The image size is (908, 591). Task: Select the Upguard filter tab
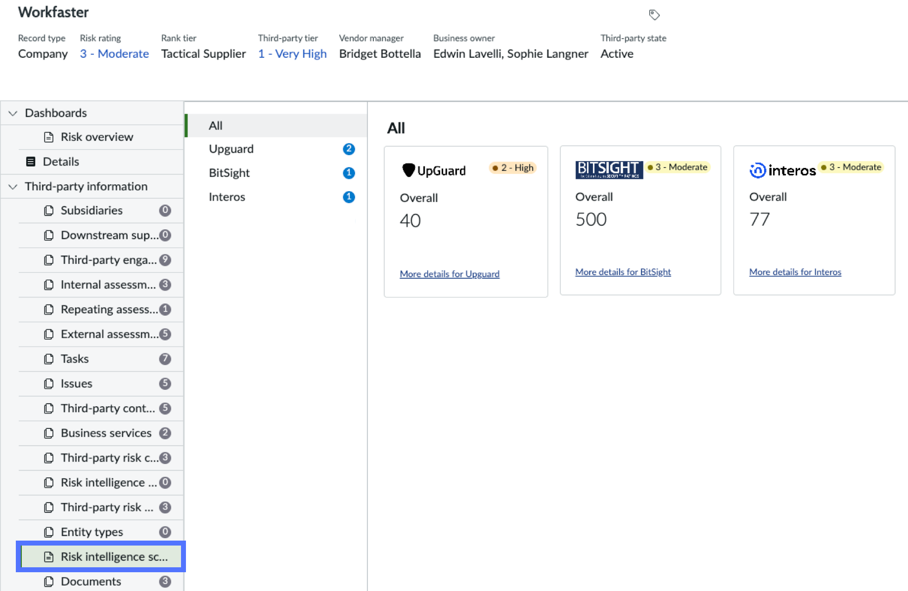point(276,149)
